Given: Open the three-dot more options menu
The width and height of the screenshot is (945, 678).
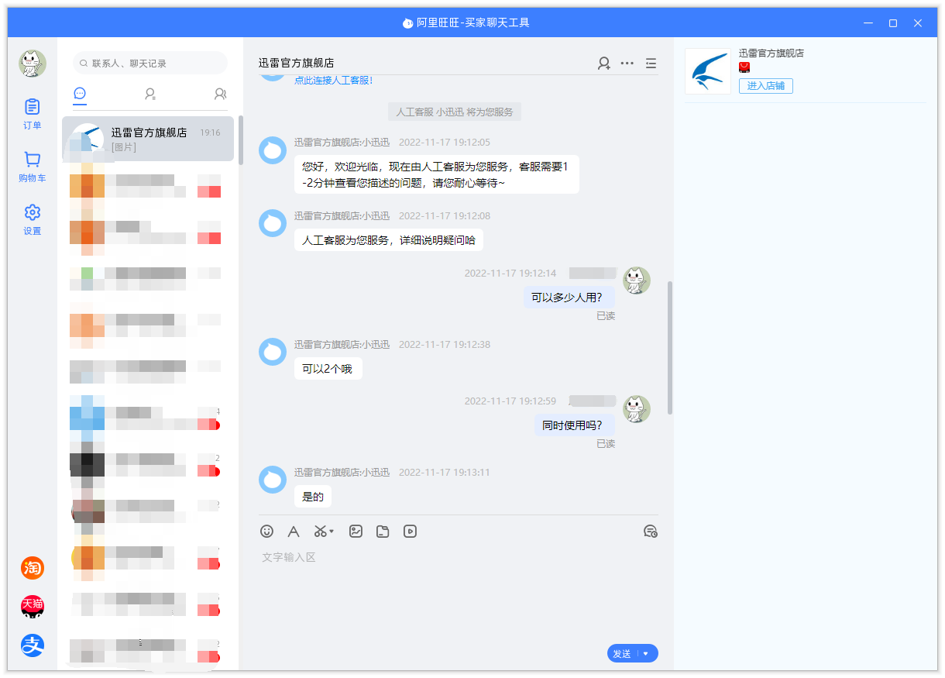Looking at the screenshot, I should tap(627, 64).
